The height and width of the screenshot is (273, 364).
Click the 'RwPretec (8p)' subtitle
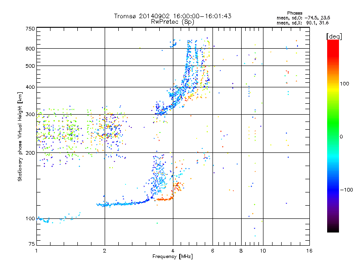(x=172, y=22)
